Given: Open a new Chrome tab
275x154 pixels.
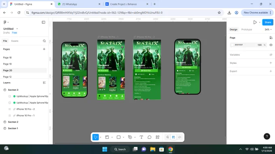Looking at the screenshot, I should pyautogui.click(x=154, y=4).
